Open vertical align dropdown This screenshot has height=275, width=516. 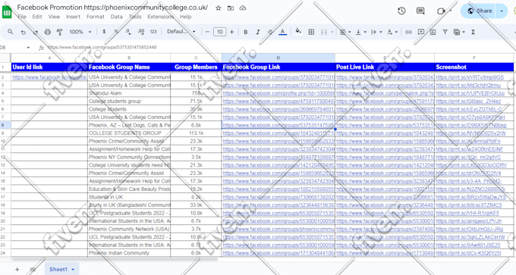click(x=360, y=32)
